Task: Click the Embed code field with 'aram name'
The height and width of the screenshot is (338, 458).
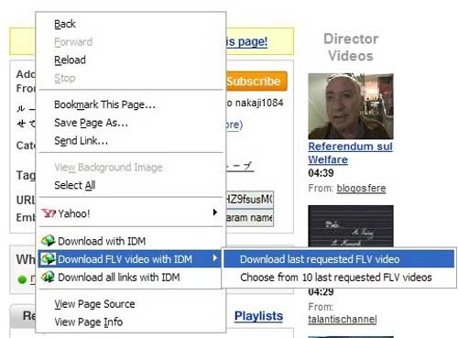Action: (249, 218)
